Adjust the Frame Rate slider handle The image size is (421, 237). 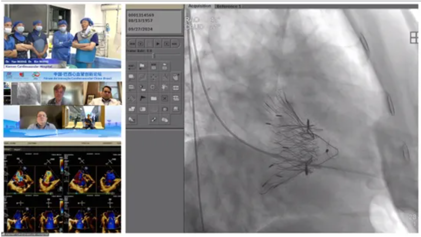(x=154, y=55)
